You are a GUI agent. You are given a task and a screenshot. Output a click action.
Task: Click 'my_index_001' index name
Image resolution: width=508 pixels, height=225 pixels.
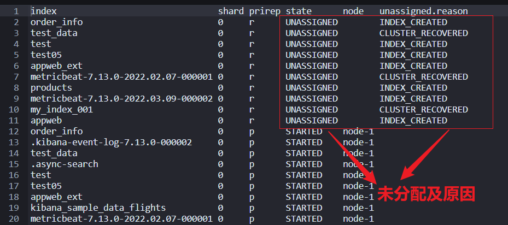pyautogui.click(x=62, y=109)
